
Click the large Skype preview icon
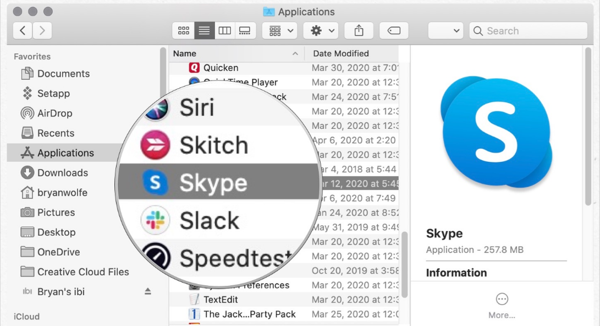click(x=497, y=133)
